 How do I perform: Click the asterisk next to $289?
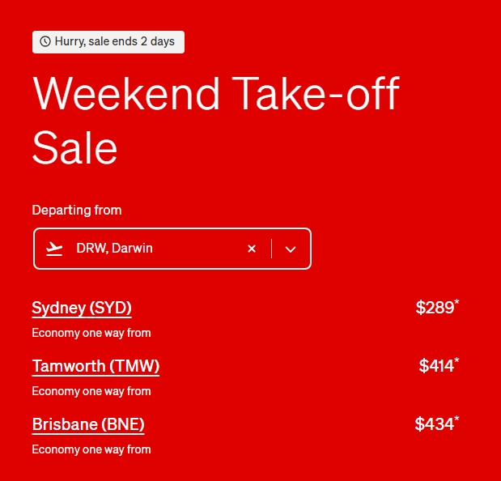click(x=457, y=302)
